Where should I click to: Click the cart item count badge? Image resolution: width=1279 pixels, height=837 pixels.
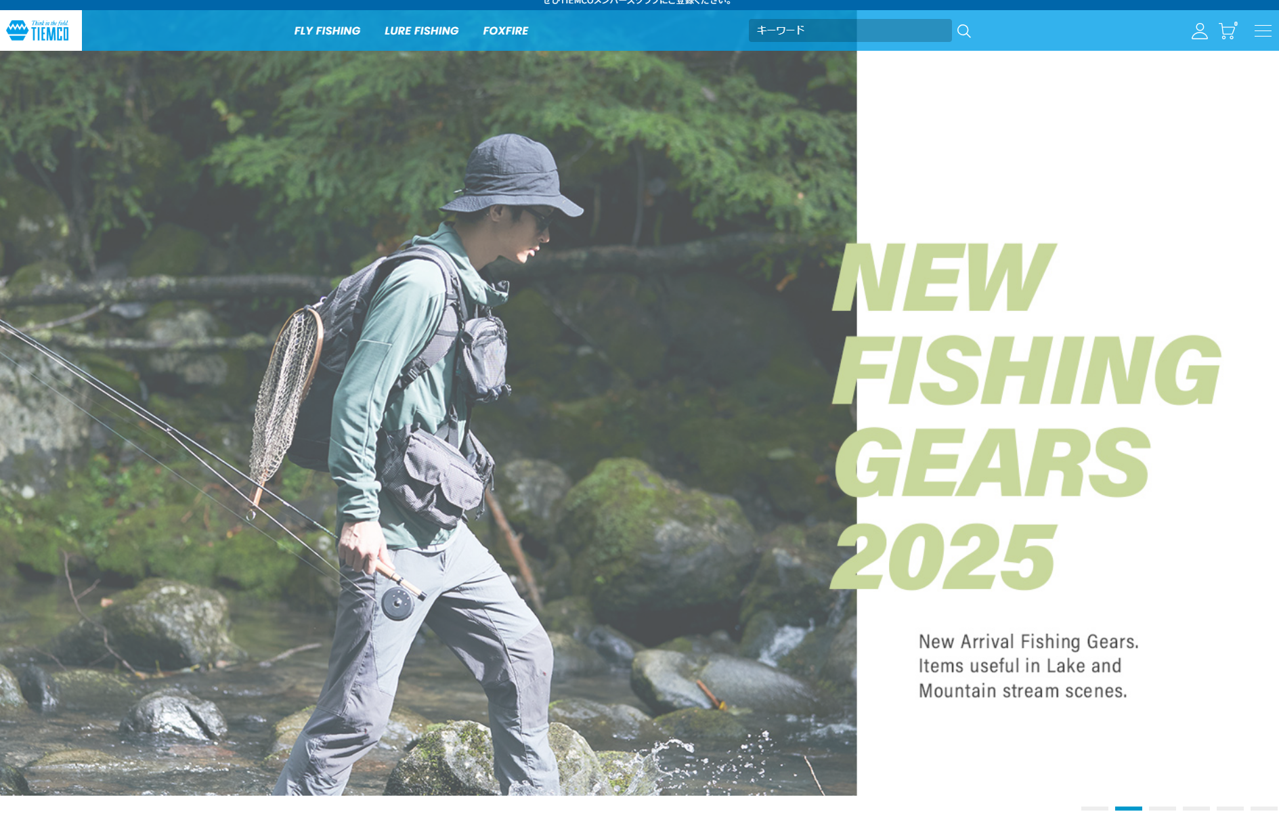coord(1236,24)
